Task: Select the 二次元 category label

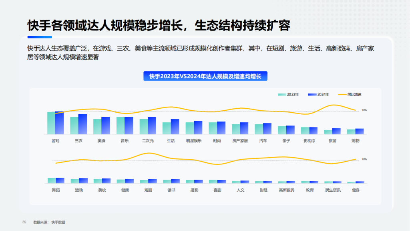Action: [x=148, y=141]
